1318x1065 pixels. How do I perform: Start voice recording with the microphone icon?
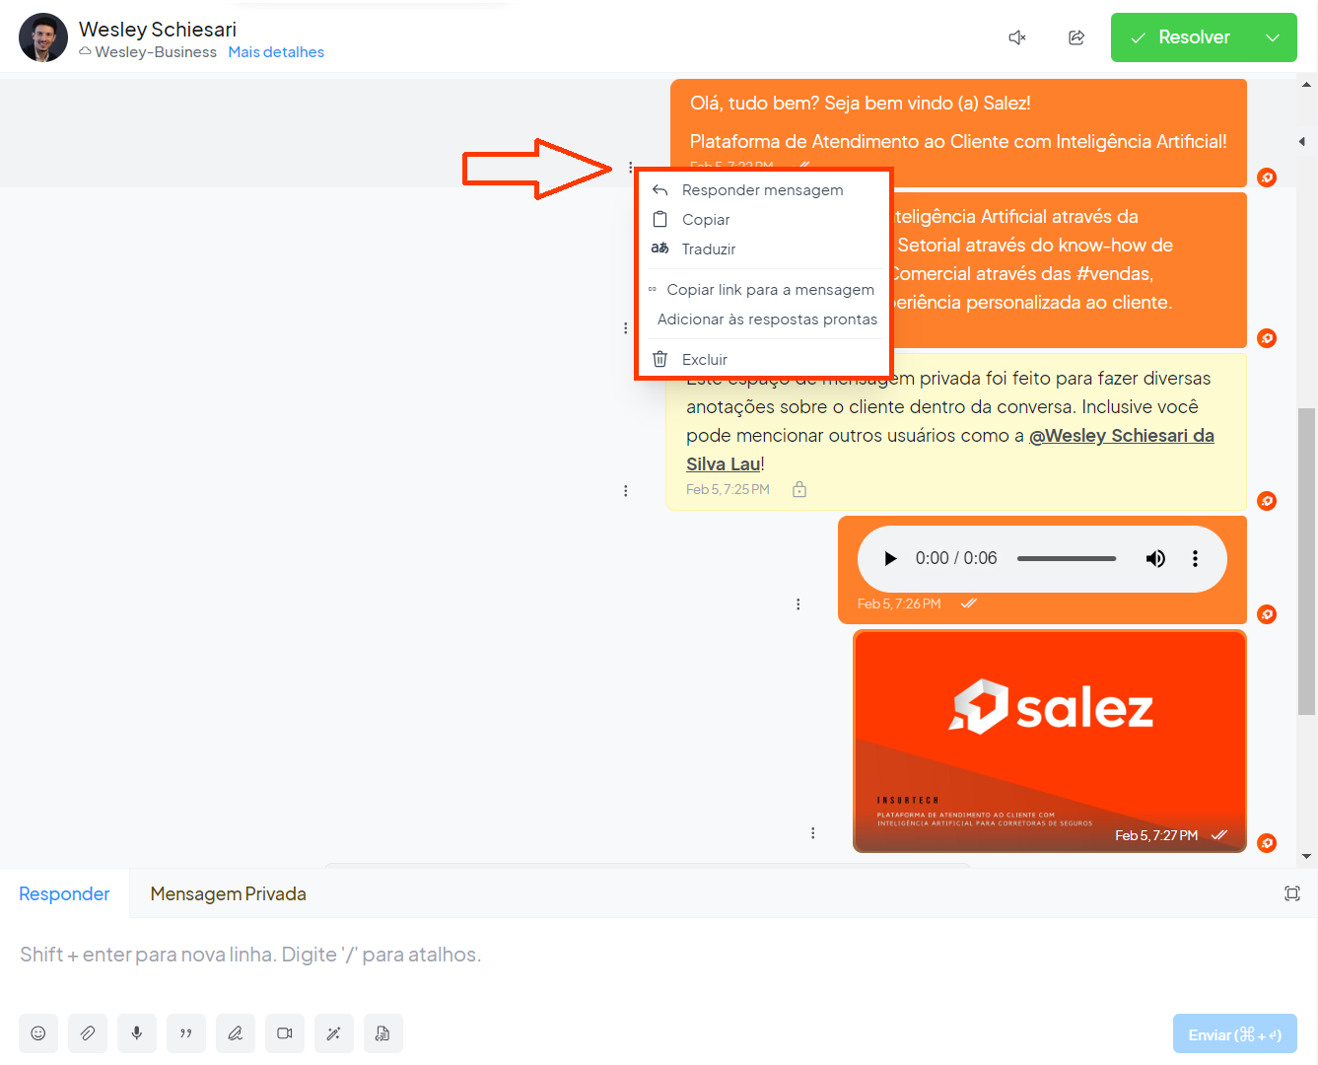[x=137, y=1033]
